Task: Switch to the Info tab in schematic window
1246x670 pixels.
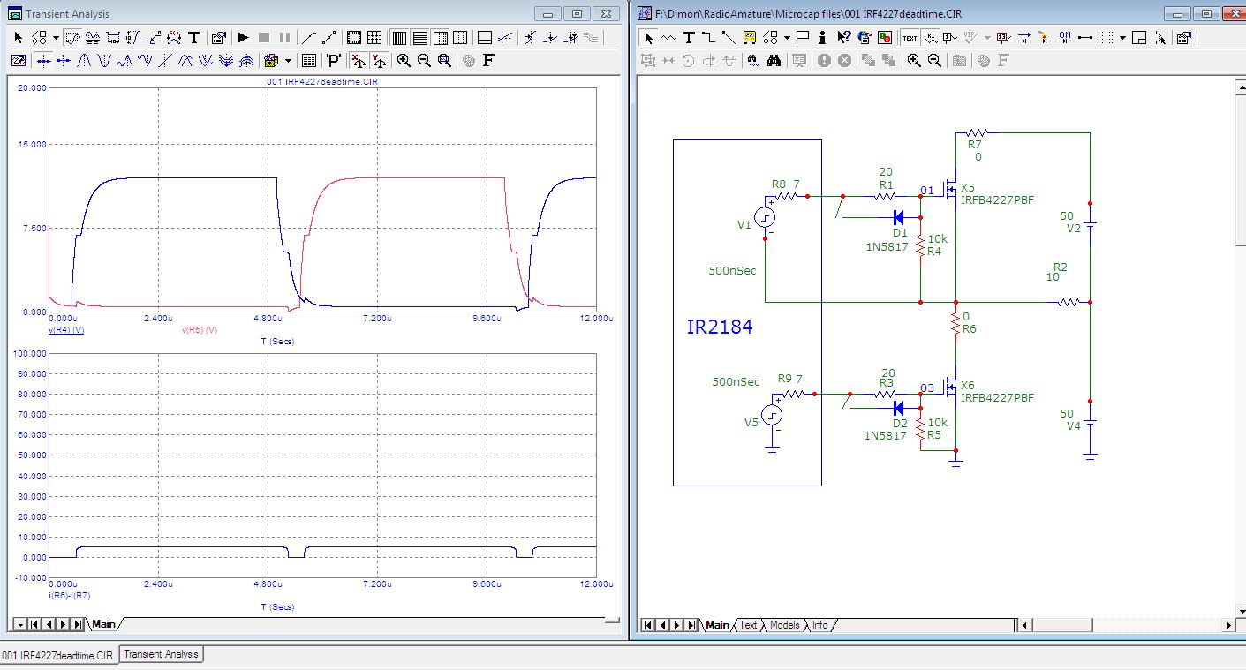Action: pyautogui.click(x=820, y=625)
